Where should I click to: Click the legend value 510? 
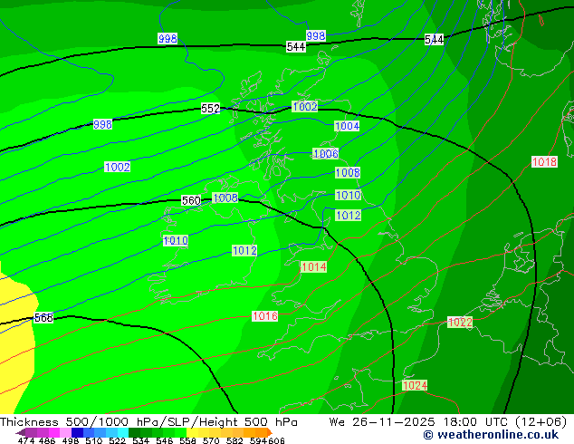coord(94,440)
